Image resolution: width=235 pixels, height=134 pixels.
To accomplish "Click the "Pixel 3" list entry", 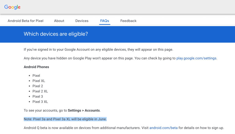I will 38,96.
